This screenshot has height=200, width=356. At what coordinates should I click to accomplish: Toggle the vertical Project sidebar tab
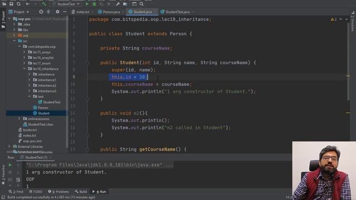pyautogui.click(x=3, y=20)
